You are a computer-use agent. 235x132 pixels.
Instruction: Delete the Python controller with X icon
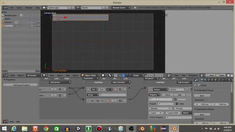pos(125,89)
